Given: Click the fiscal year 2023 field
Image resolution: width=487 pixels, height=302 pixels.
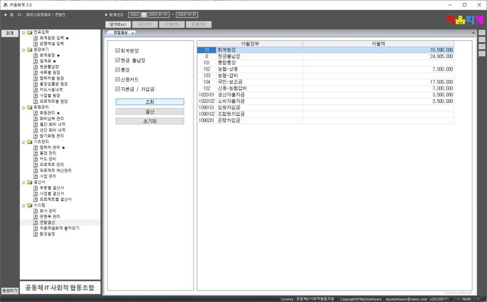Looking at the screenshot, I should coord(134,15).
